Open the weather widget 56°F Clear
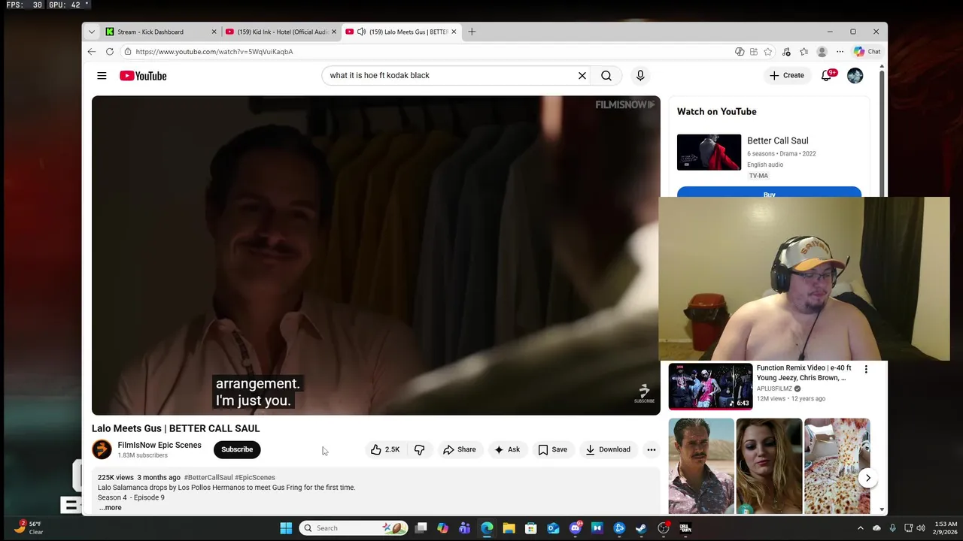Viewport: 963px width, 541px height. pos(30,527)
